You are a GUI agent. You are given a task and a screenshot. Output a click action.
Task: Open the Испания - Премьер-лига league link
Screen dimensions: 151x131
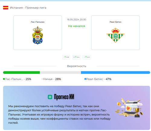pos(28,8)
